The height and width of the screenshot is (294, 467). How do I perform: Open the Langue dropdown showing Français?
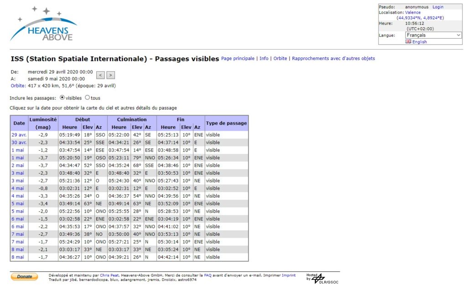pyautogui.click(x=433, y=35)
